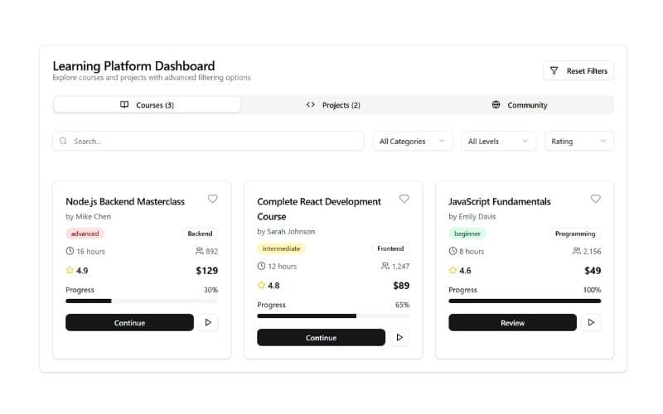663x414 pixels.
Task: Open the Community tab
Action: tap(520, 105)
